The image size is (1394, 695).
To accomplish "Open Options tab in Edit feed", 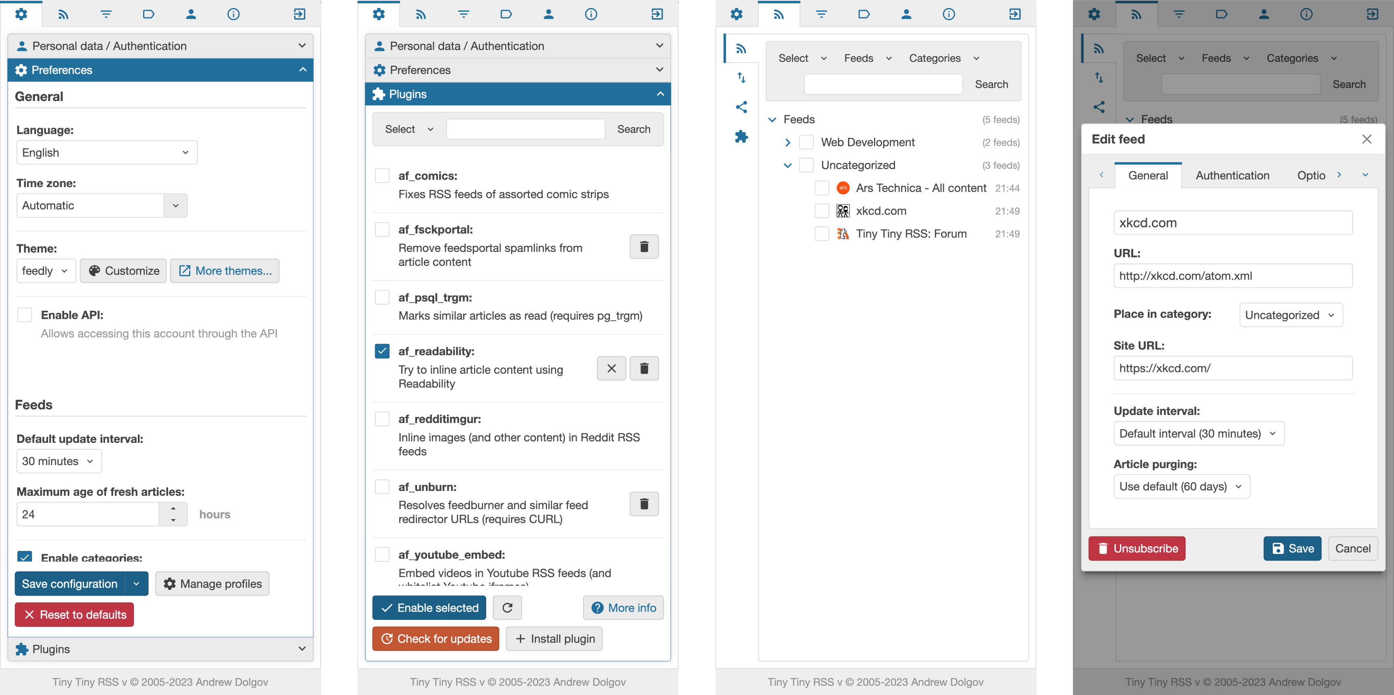I will point(1311,175).
